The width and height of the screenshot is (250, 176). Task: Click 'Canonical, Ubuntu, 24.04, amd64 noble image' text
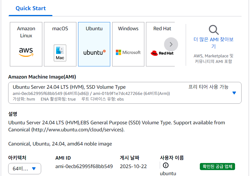60,144
